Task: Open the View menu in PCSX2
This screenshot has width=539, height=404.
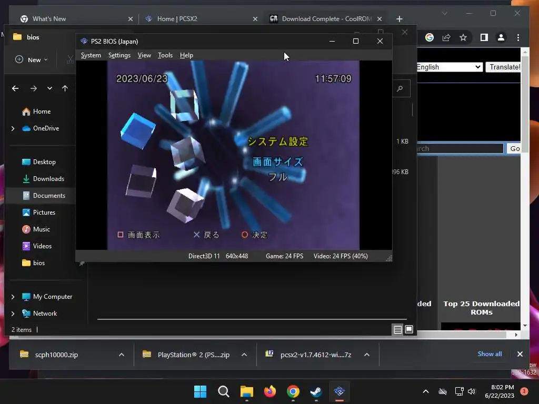Action: pos(144,55)
